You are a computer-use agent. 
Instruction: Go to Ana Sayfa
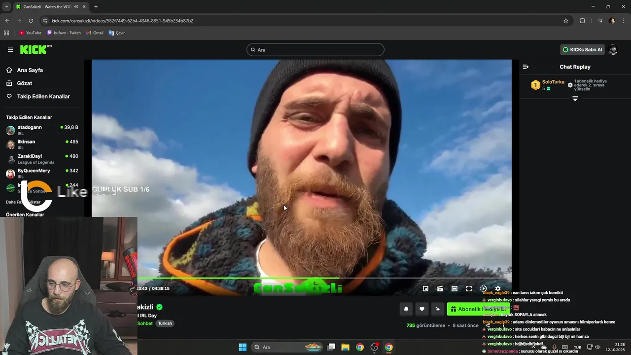[30, 71]
